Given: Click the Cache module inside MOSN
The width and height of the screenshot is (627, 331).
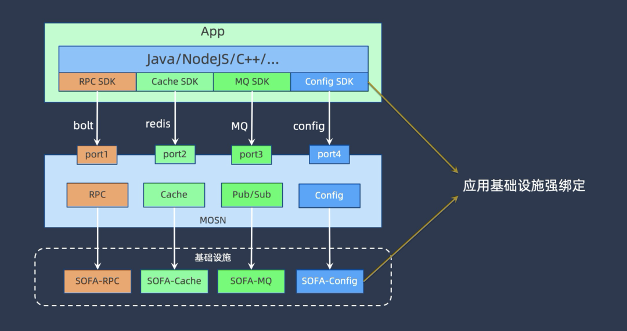Looking at the screenshot, I should [x=174, y=195].
